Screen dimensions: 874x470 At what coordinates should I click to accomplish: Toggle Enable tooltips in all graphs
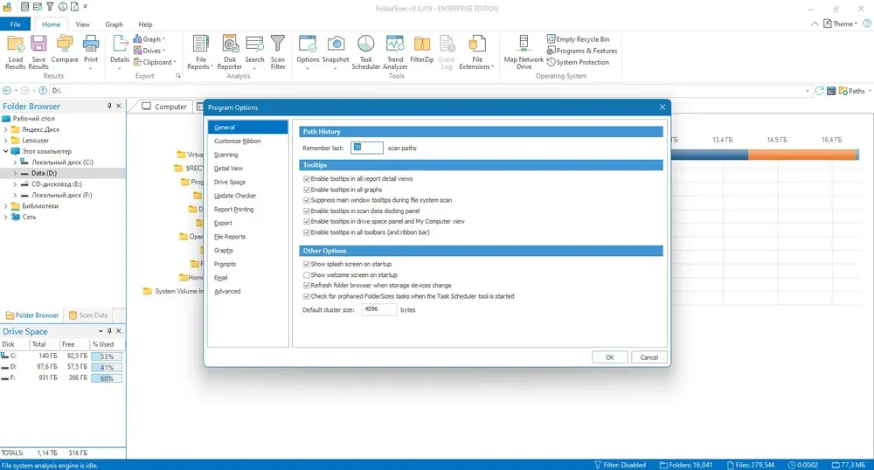[x=307, y=190]
